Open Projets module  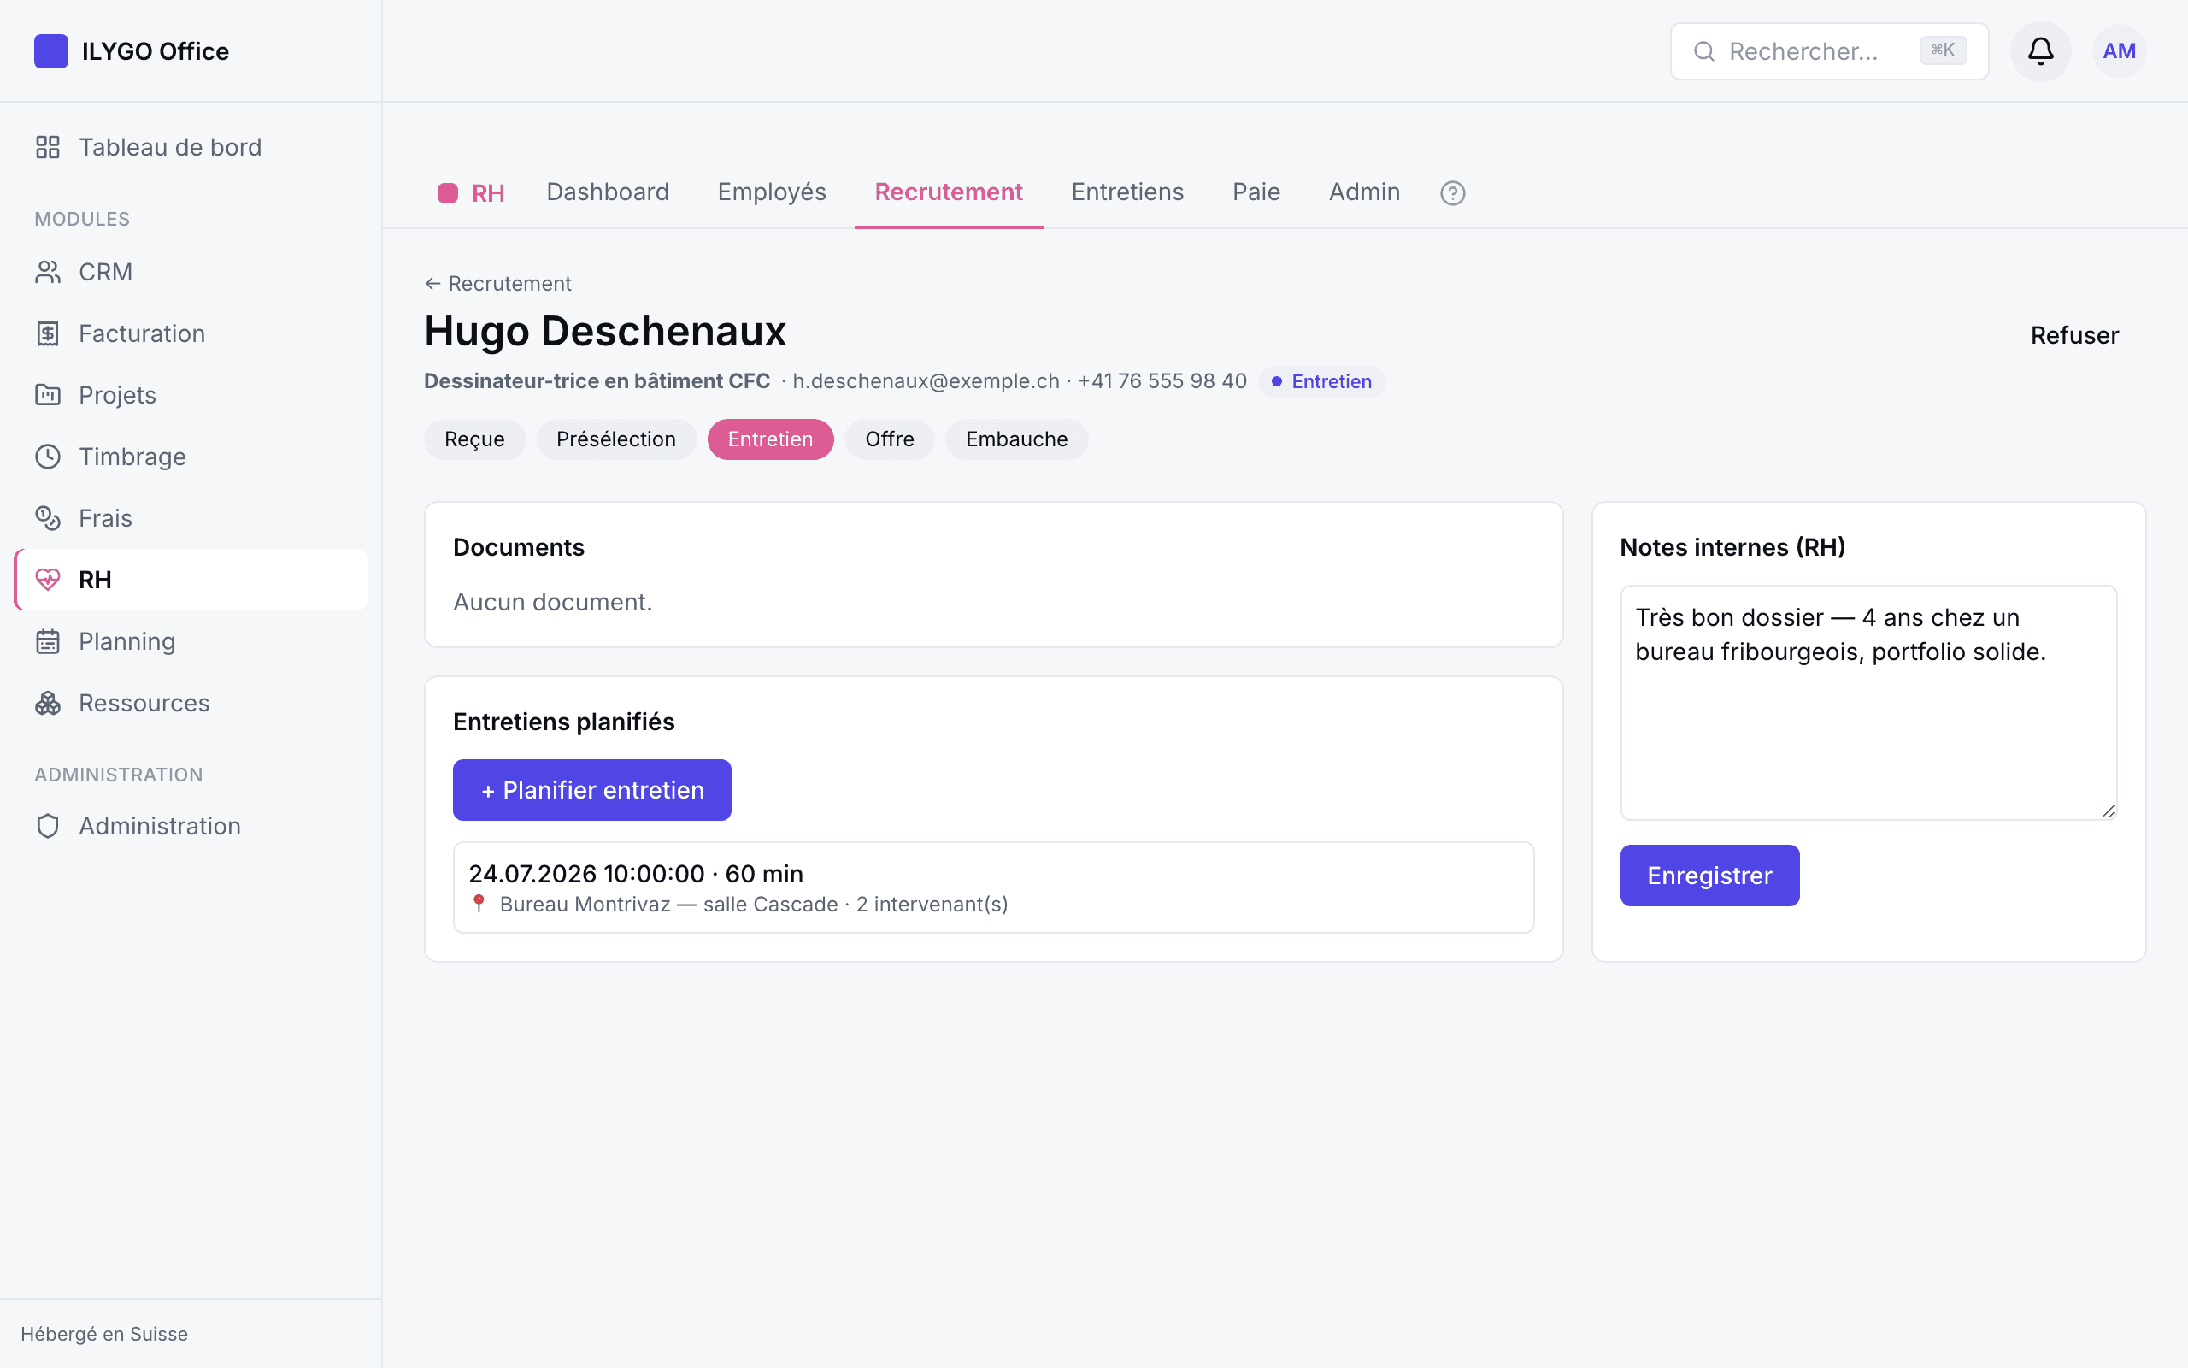pyautogui.click(x=191, y=395)
